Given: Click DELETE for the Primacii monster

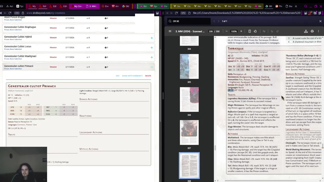Looking at the screenshot, I should click(148, 76).
